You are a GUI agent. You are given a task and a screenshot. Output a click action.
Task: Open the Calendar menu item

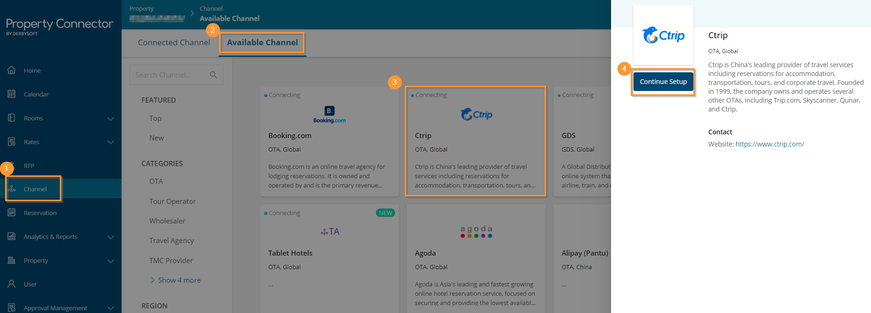pos(36,94)
